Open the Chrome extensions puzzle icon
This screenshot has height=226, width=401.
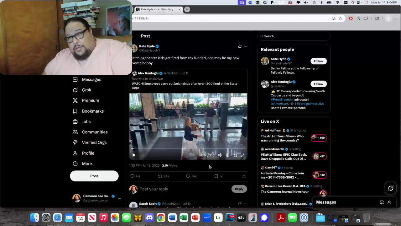click(x=366, y=19)
